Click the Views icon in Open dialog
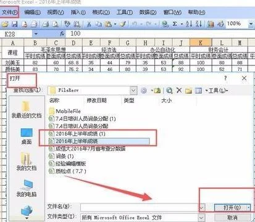Viewport: 255px width, 222px height. (x=198, y=91)
